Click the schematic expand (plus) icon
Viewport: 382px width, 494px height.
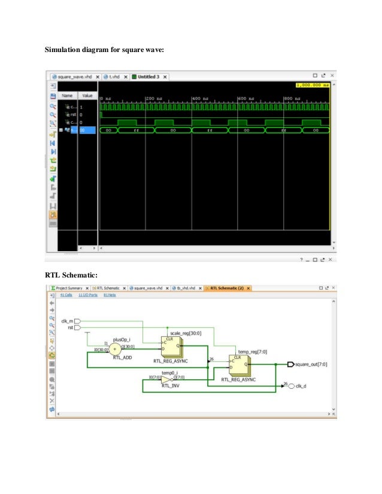[x=52, y=364]
